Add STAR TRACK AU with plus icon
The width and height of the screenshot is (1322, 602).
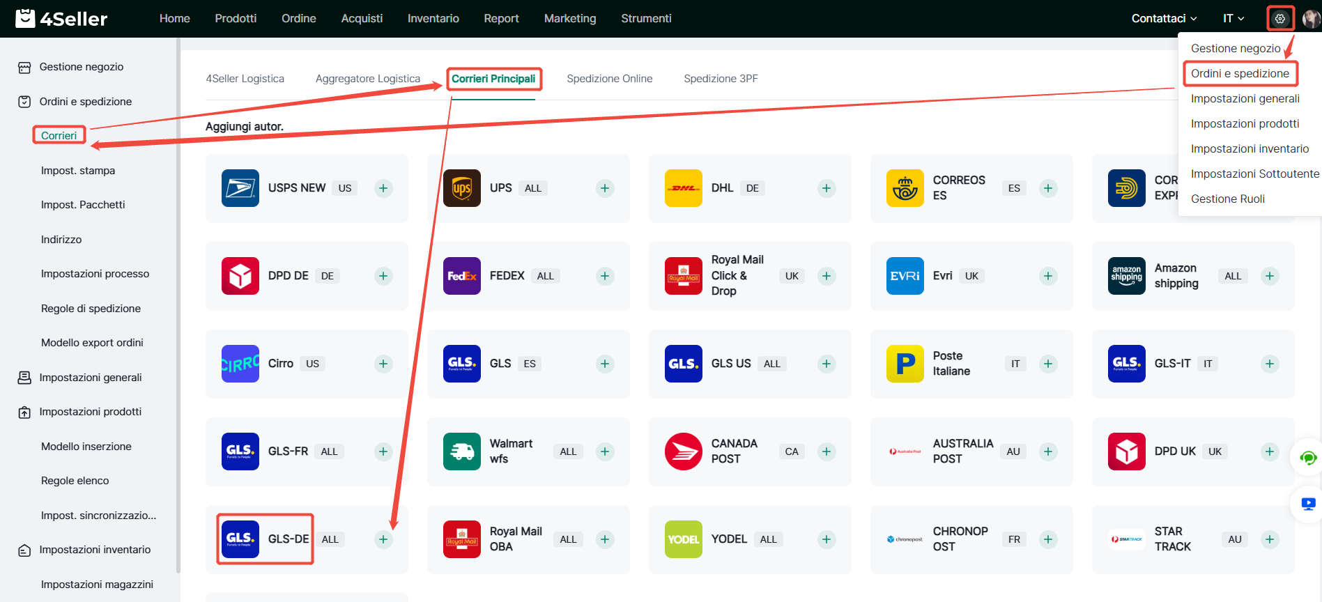coord(1270,539)
